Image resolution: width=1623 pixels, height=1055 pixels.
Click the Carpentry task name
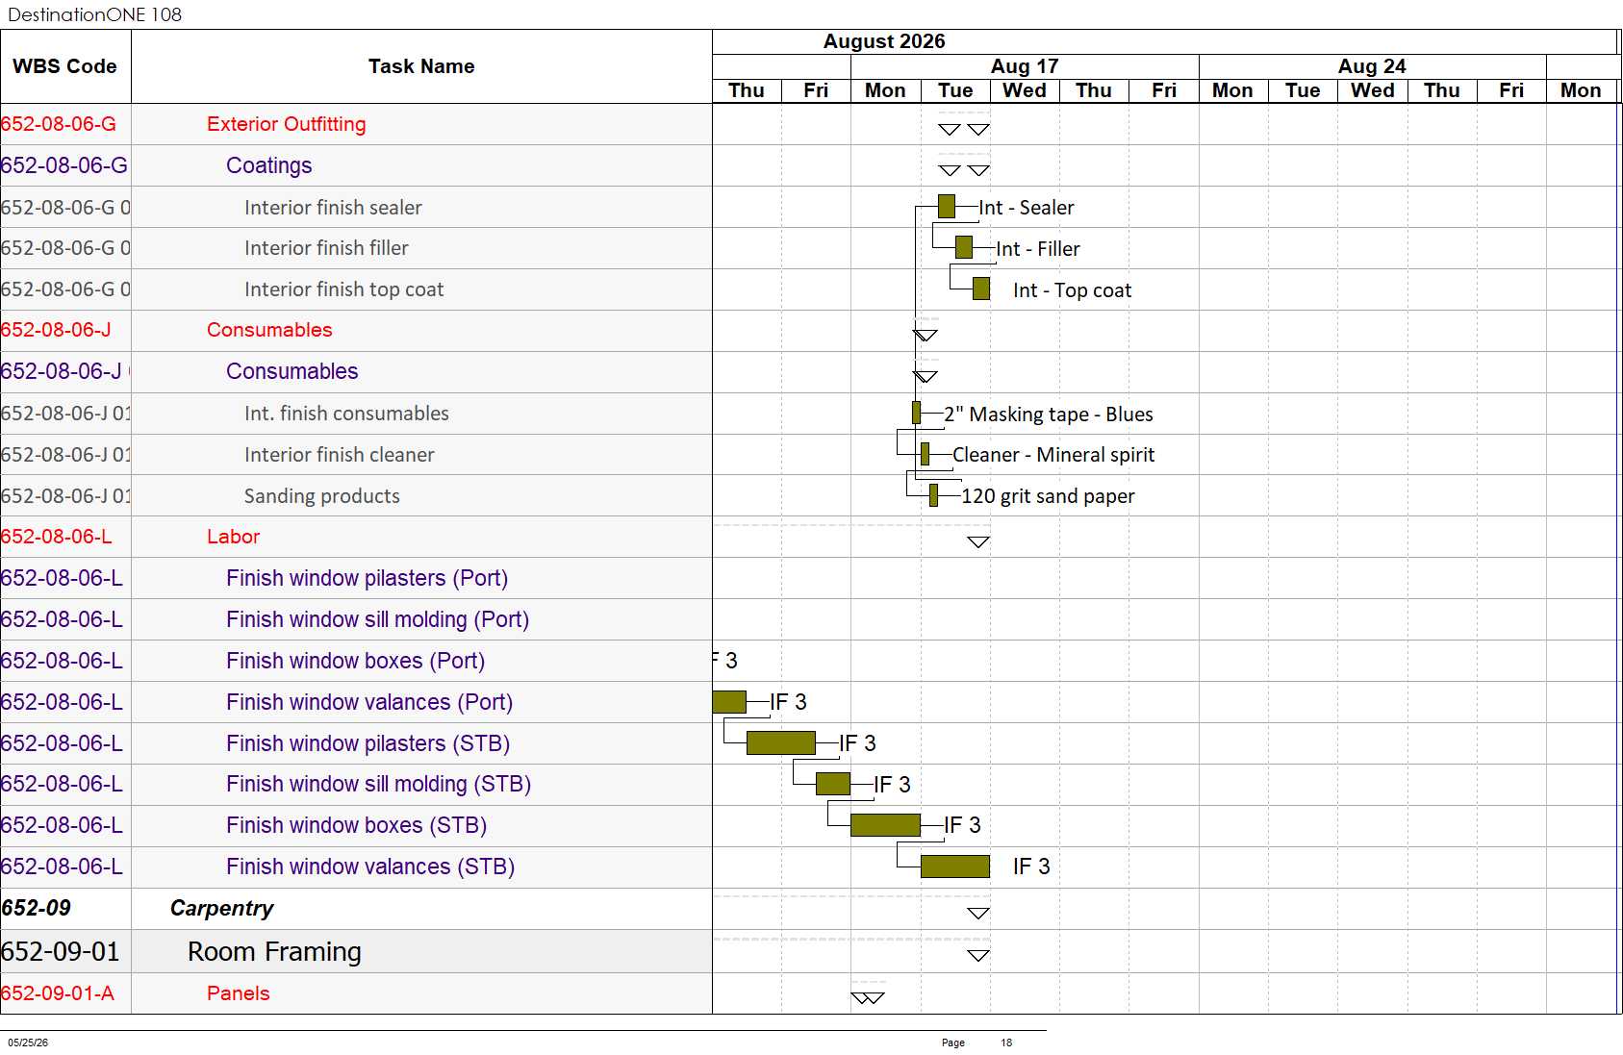point(222,909)
